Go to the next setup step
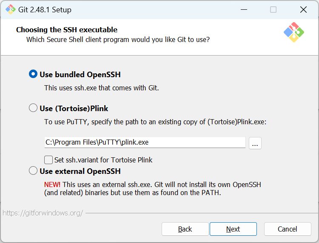Image resolution: width=319 pixels, height=243 pixels. (233, 229)
